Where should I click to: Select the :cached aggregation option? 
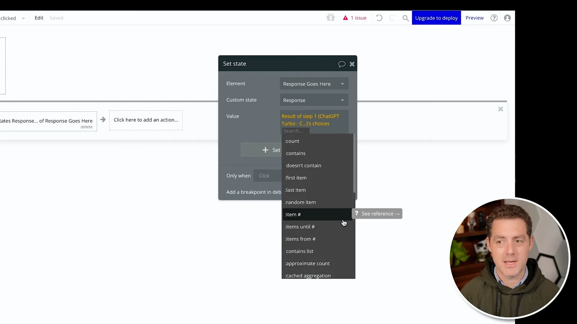(x=317, y=275)
